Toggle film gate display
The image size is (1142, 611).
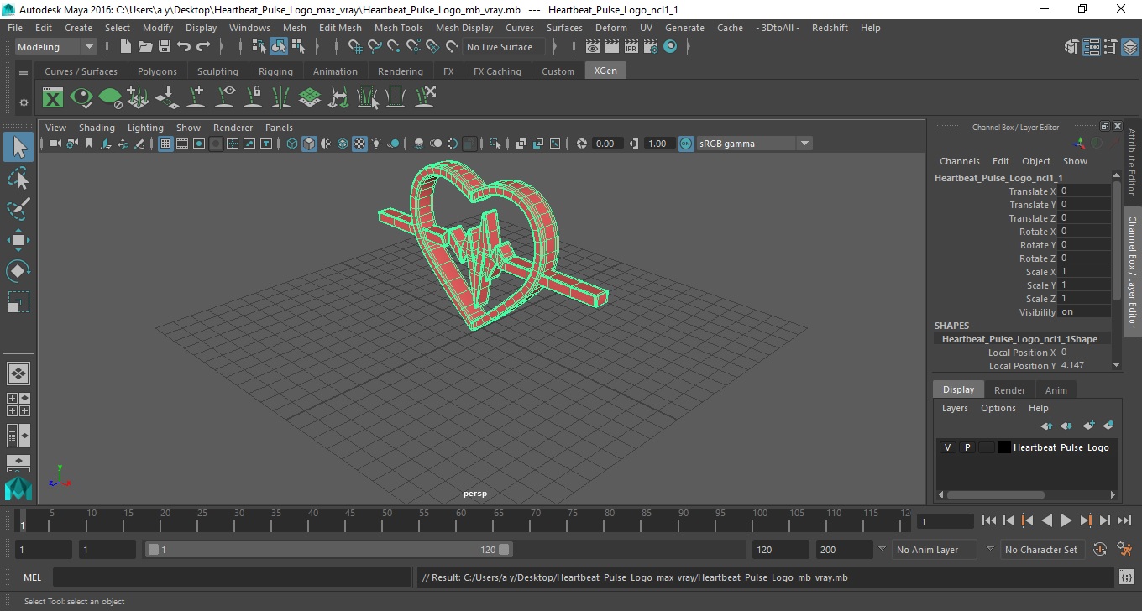click(x=182, y=144)
